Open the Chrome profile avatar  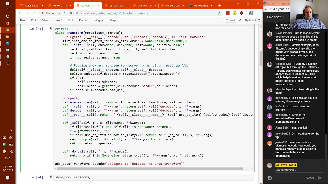pos(251,13)
